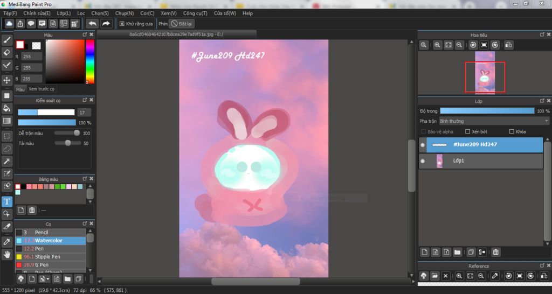The image size is (552, 294).
Task: Click the Navigator preview thumbnail
Action: tap(485, 73)
